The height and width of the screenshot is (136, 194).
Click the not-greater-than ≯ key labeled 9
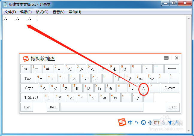pos(125,69)
